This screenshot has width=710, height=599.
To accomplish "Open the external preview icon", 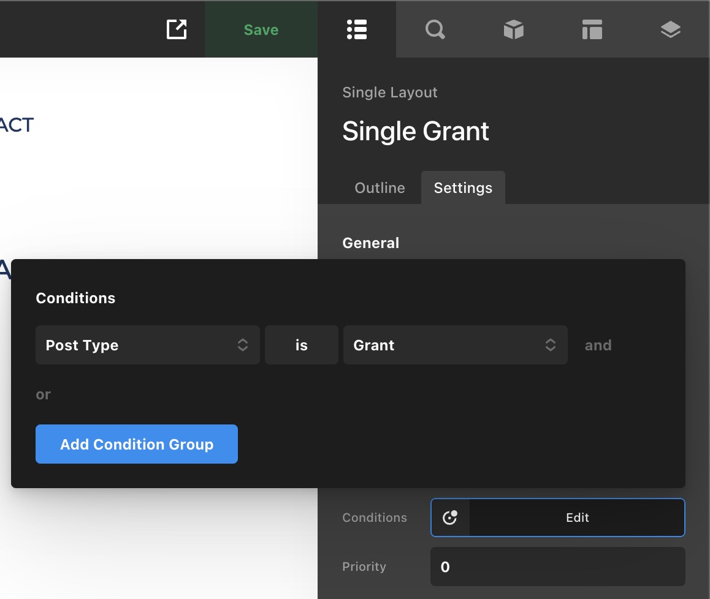I will tap(177, 29).
